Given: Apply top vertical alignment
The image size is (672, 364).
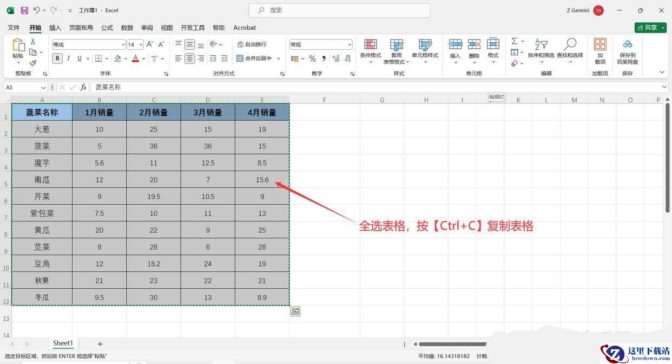Looking at the screenshot, I should tap(179, 44).
